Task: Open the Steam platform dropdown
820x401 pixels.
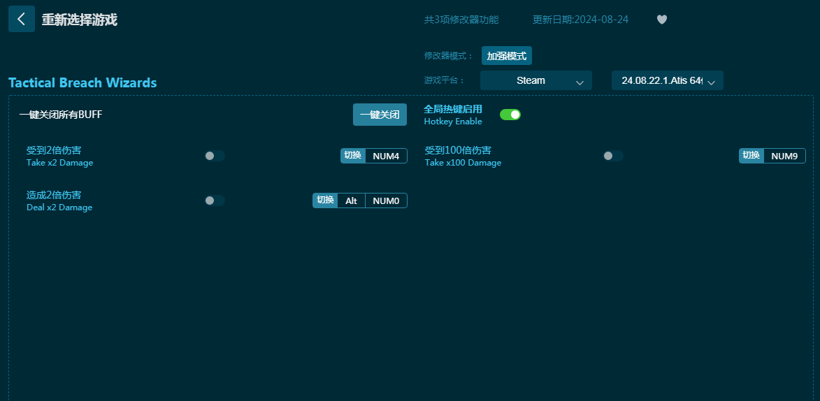Action: [535, 80]
